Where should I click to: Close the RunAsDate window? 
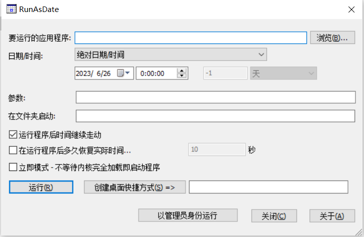pyautogui.click(x=351, y=9)
